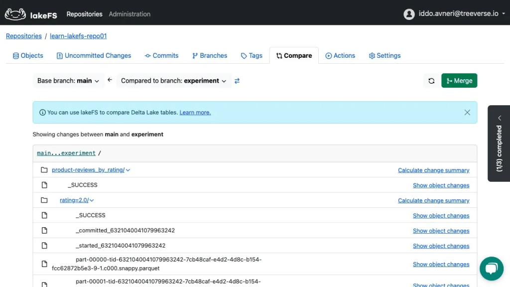Calculate change summary for rating=2.0

click(x=434, y=200)
